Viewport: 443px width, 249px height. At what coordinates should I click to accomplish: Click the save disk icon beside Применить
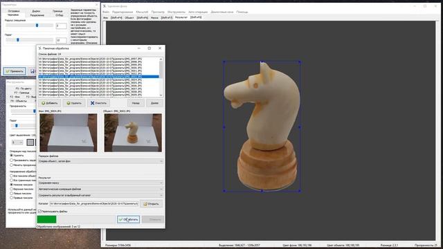(x=33, y=71)
